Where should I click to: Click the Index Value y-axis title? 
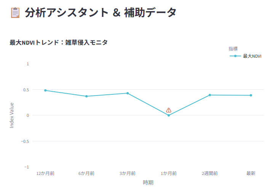12,115
